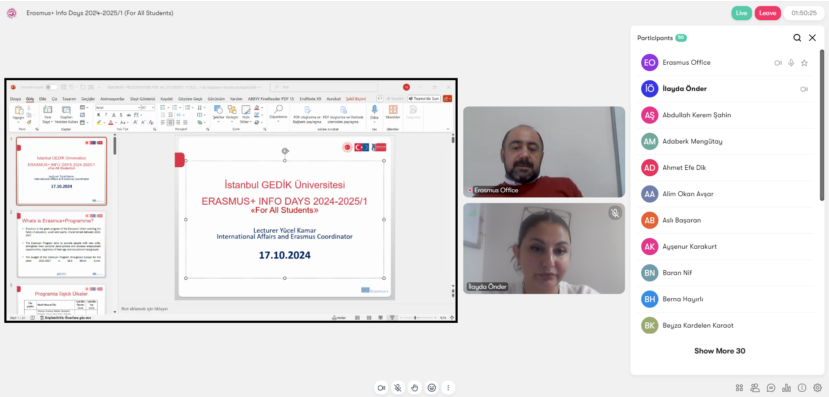Toggle center alignment in PowerPoint
Screen dimensions: 829x397
point(171,122)
